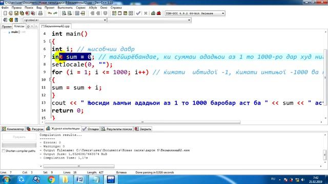Open the Файл menu

click(5, 8)
